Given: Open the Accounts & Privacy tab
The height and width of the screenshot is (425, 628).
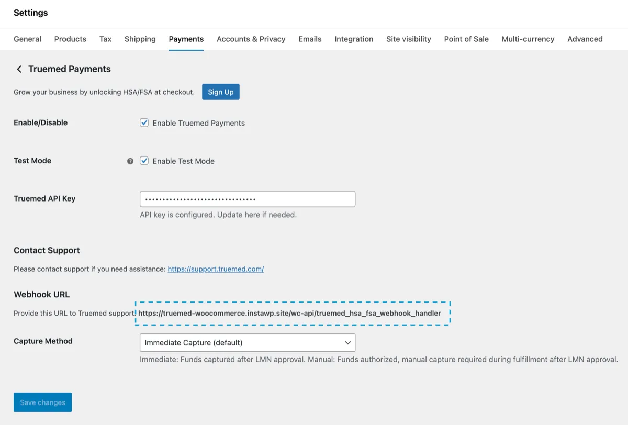Looking at the screenshot, I should pyautogui.click(x=251, y=39).
